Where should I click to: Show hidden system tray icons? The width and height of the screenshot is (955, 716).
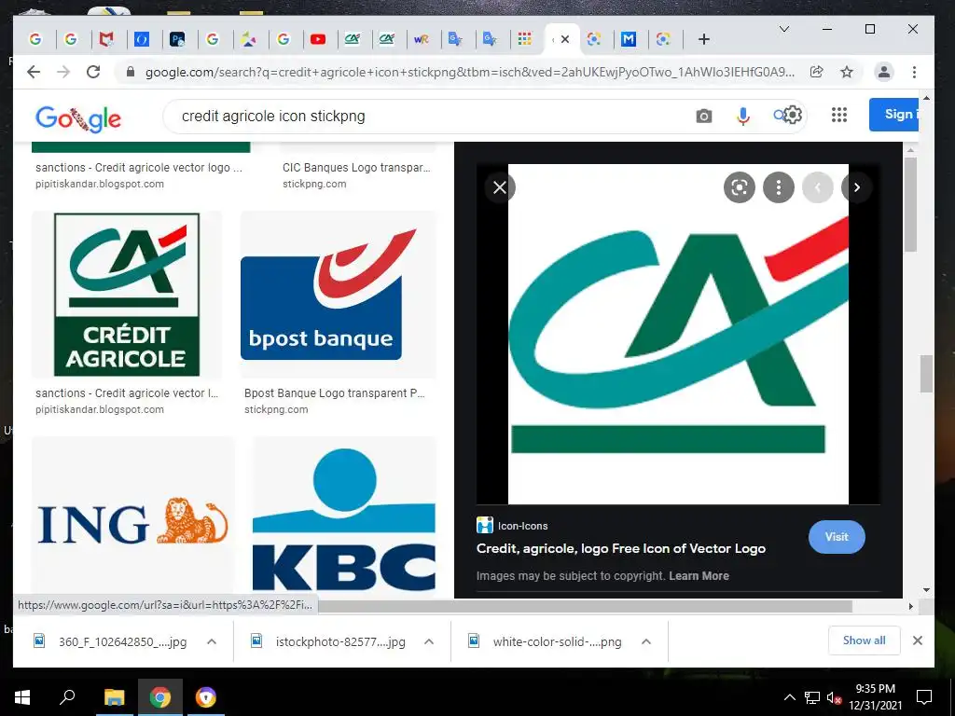coord(789,697)
